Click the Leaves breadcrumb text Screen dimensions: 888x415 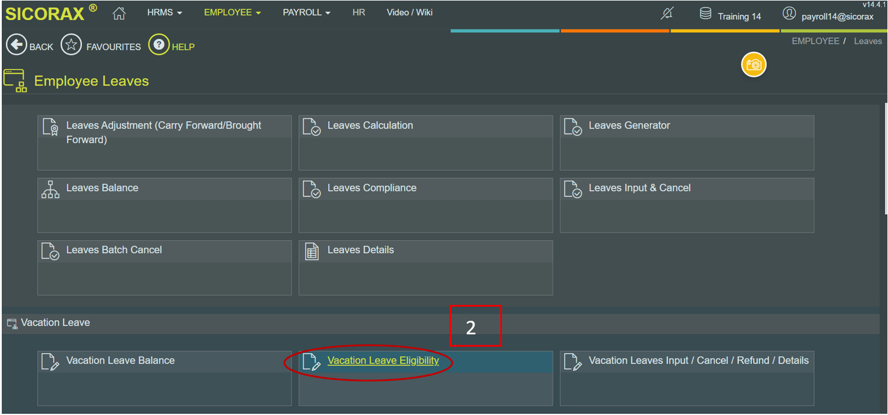868,41
